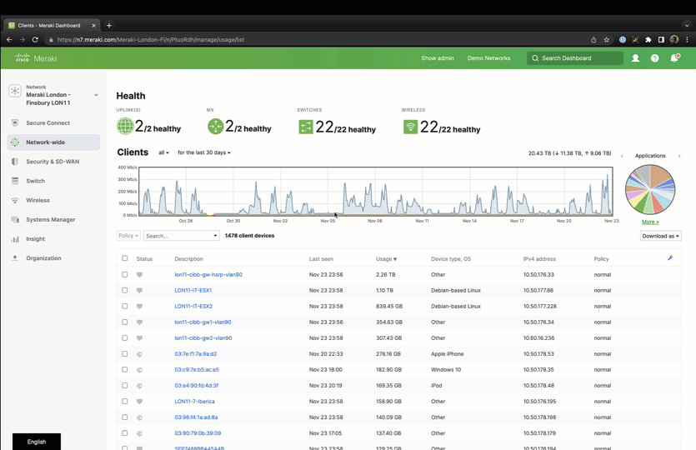Click the Uplink globe health icon
Viewport: 696px width, 450px height.
(x=125, y=126)
